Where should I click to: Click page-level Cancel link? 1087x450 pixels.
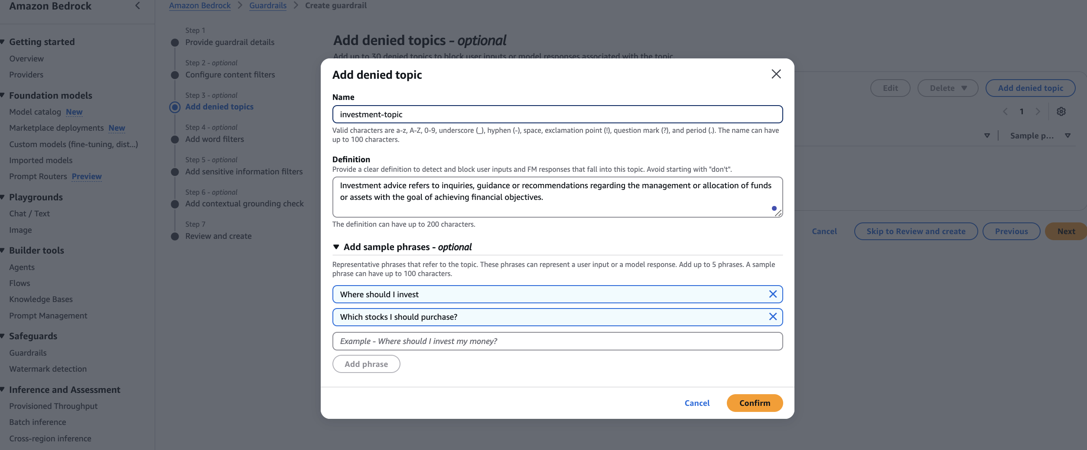tap(824, 231)
